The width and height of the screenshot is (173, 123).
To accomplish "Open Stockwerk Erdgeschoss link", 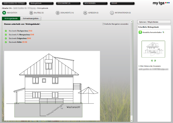I will (x=20, y=38).
